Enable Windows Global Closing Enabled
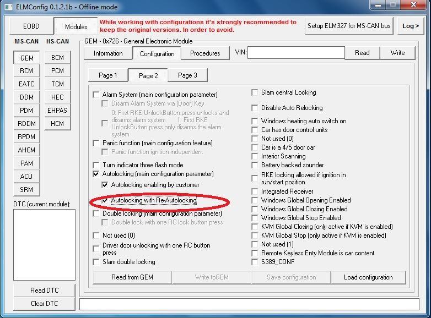431x318 pixels. point(255,209)
